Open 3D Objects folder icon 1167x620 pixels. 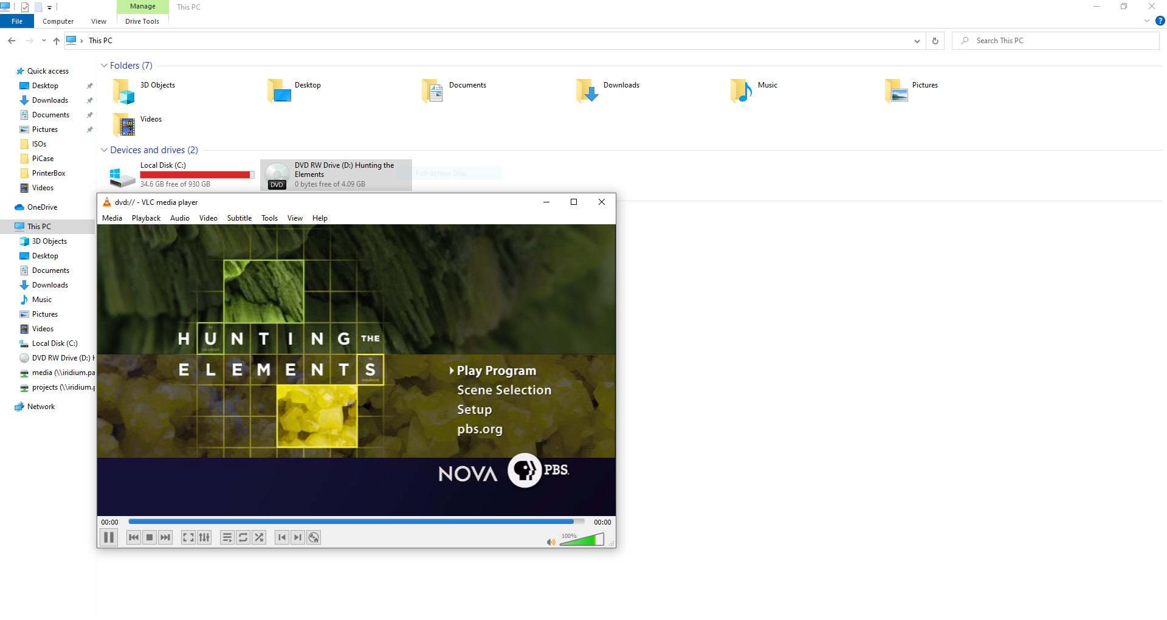coord(123,91)
